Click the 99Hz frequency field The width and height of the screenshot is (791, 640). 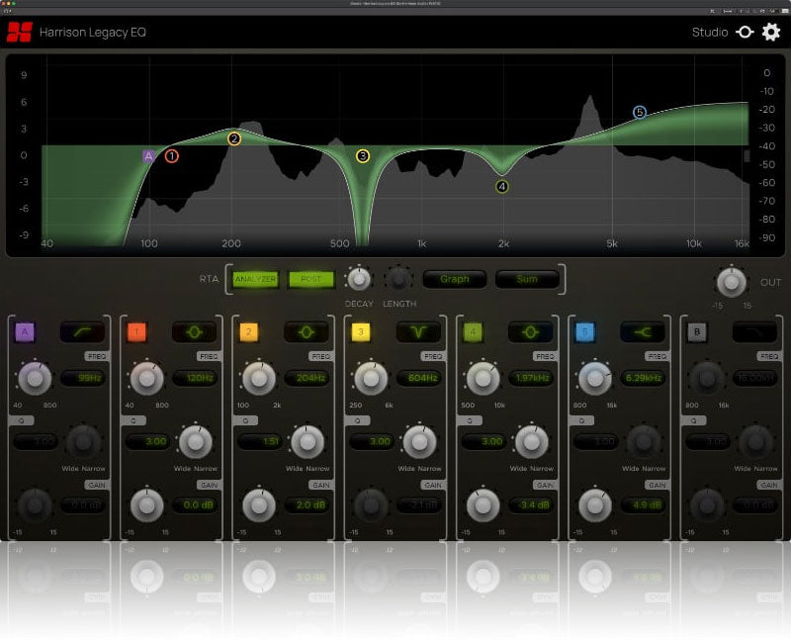pyautogui.click(x=83, y=378)
